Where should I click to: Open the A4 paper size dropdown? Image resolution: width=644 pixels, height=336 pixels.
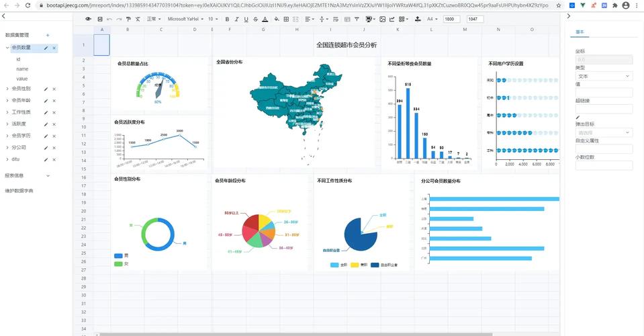tap(432, 19)
